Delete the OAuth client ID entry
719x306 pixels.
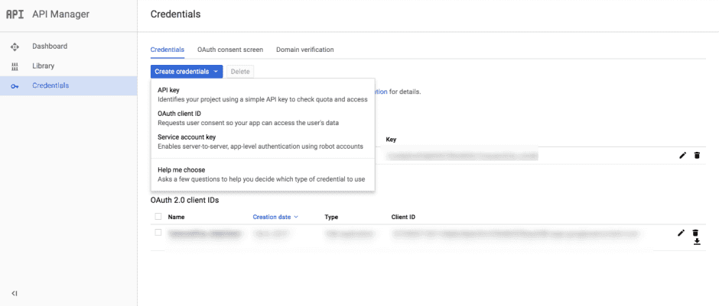point(695,233)
